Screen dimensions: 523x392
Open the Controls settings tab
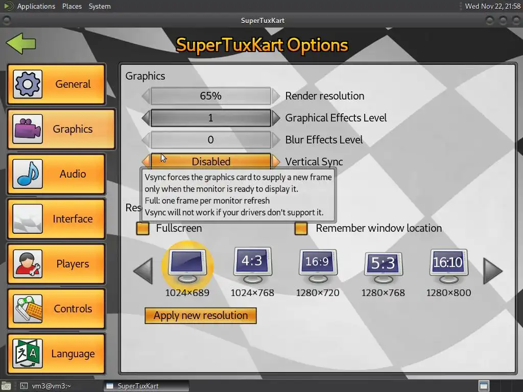tap(56, 309)
